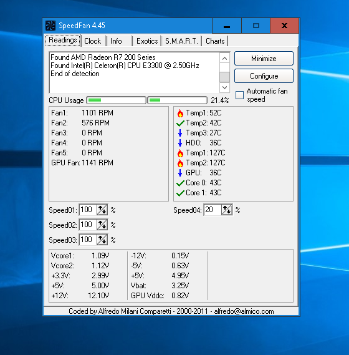Click the +5V 5.00V reading
This screenshot has height=355, width=349.
tap(80, 286)
